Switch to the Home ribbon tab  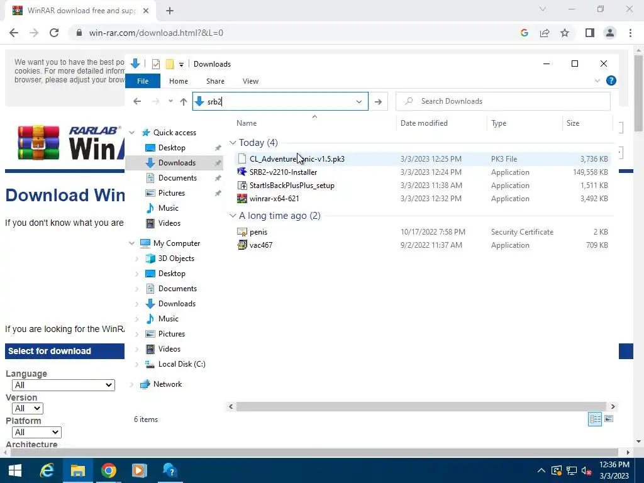point(178,81)
